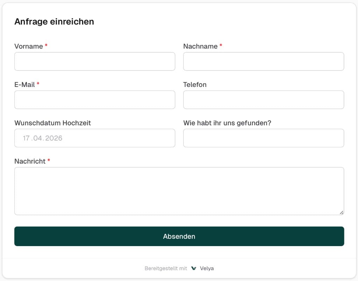The height and width of the screenshot is (281, 358).
Task: Click the Vorname input field
Action: (x=95, y=61)
